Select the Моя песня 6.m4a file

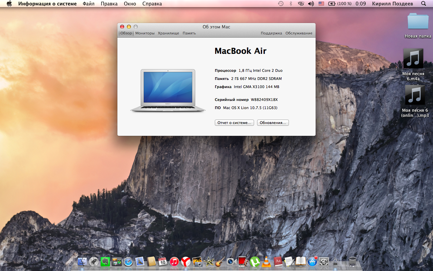pyautogui.click(x=413, y=58)
